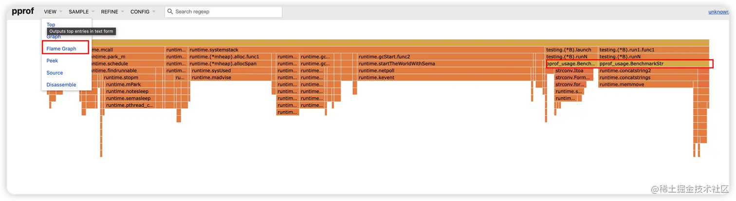The width and height of the screenshot is (736, 201).
Task: Click the runtime.schedule frame
Action: coord(128,64)
